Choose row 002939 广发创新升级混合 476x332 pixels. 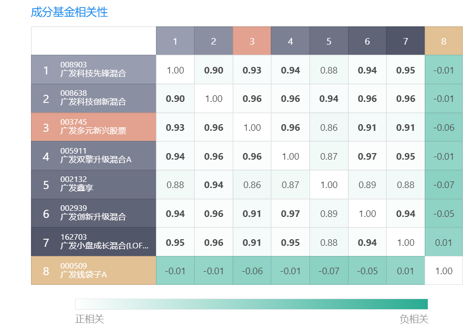[x=93, y=213]
